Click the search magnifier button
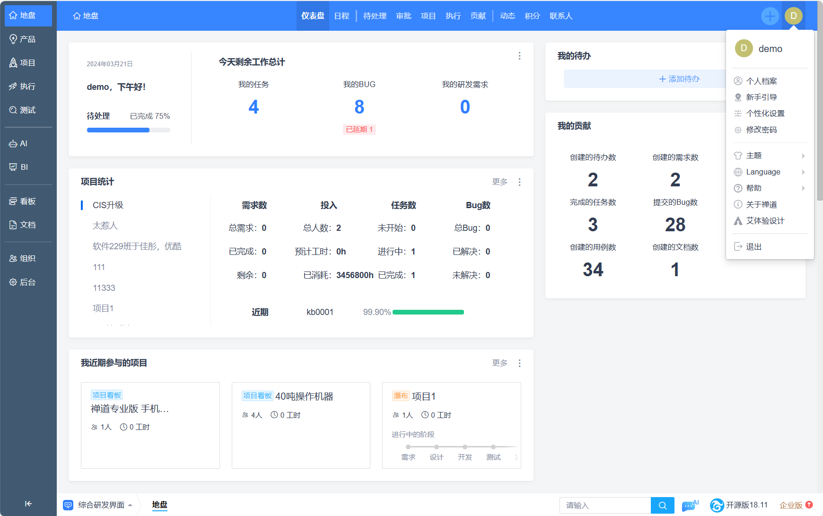Viewport: 823px width, 516px height. click(x=662, y=506)
